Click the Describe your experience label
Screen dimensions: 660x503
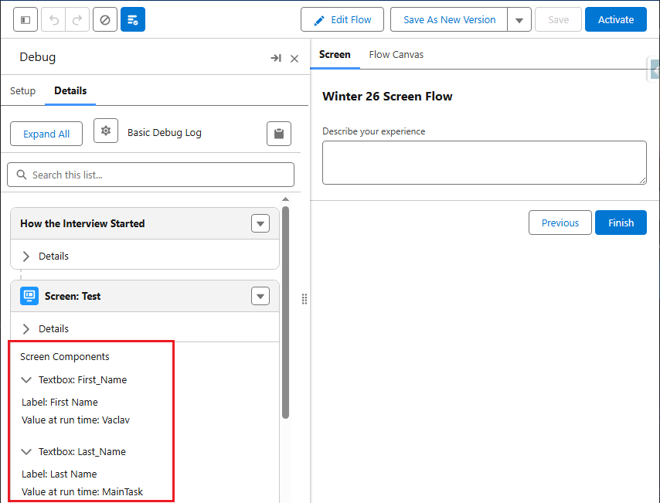point(374,131)
